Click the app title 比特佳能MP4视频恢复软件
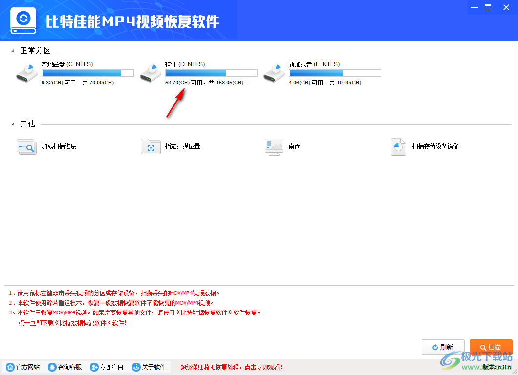Screen dimensions: 518x375 pos(132,22)
